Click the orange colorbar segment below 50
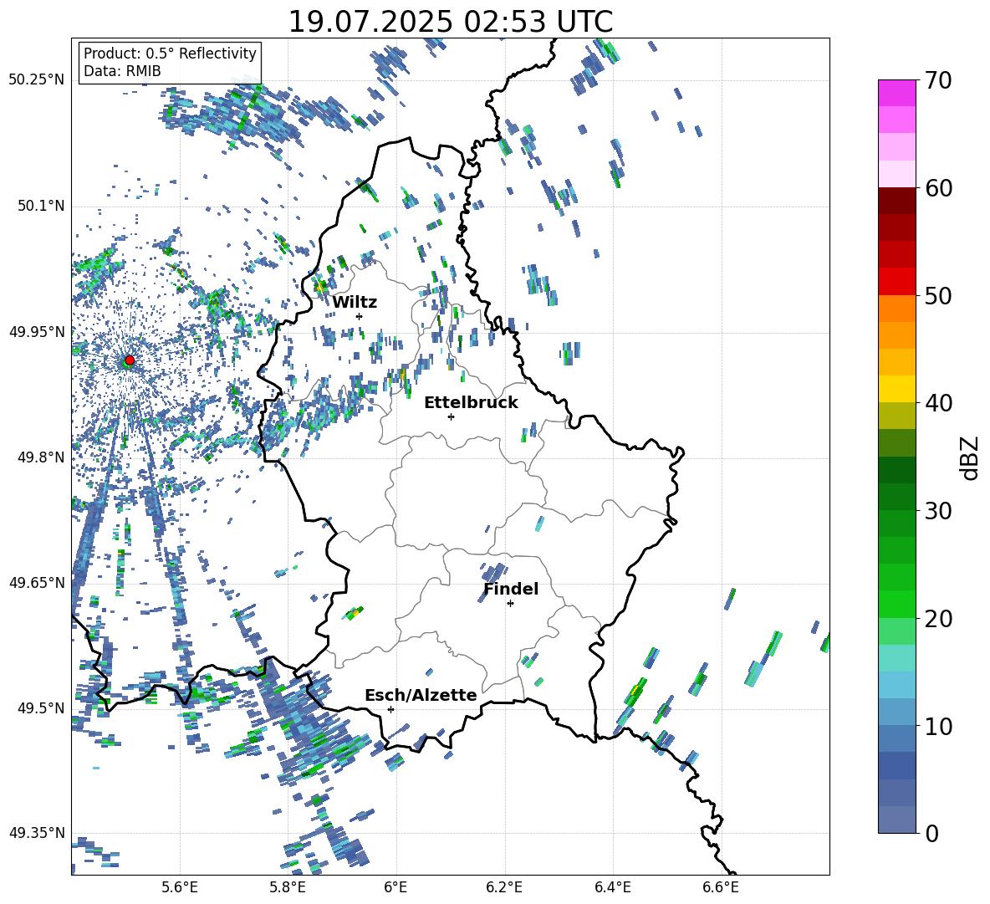The image size is (990, 904). coord(897,309)
